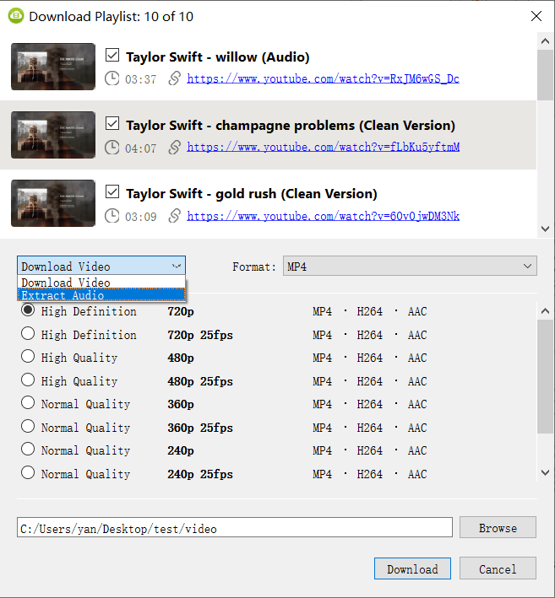Click the link icon next to gold rush URL

point(175,216)
